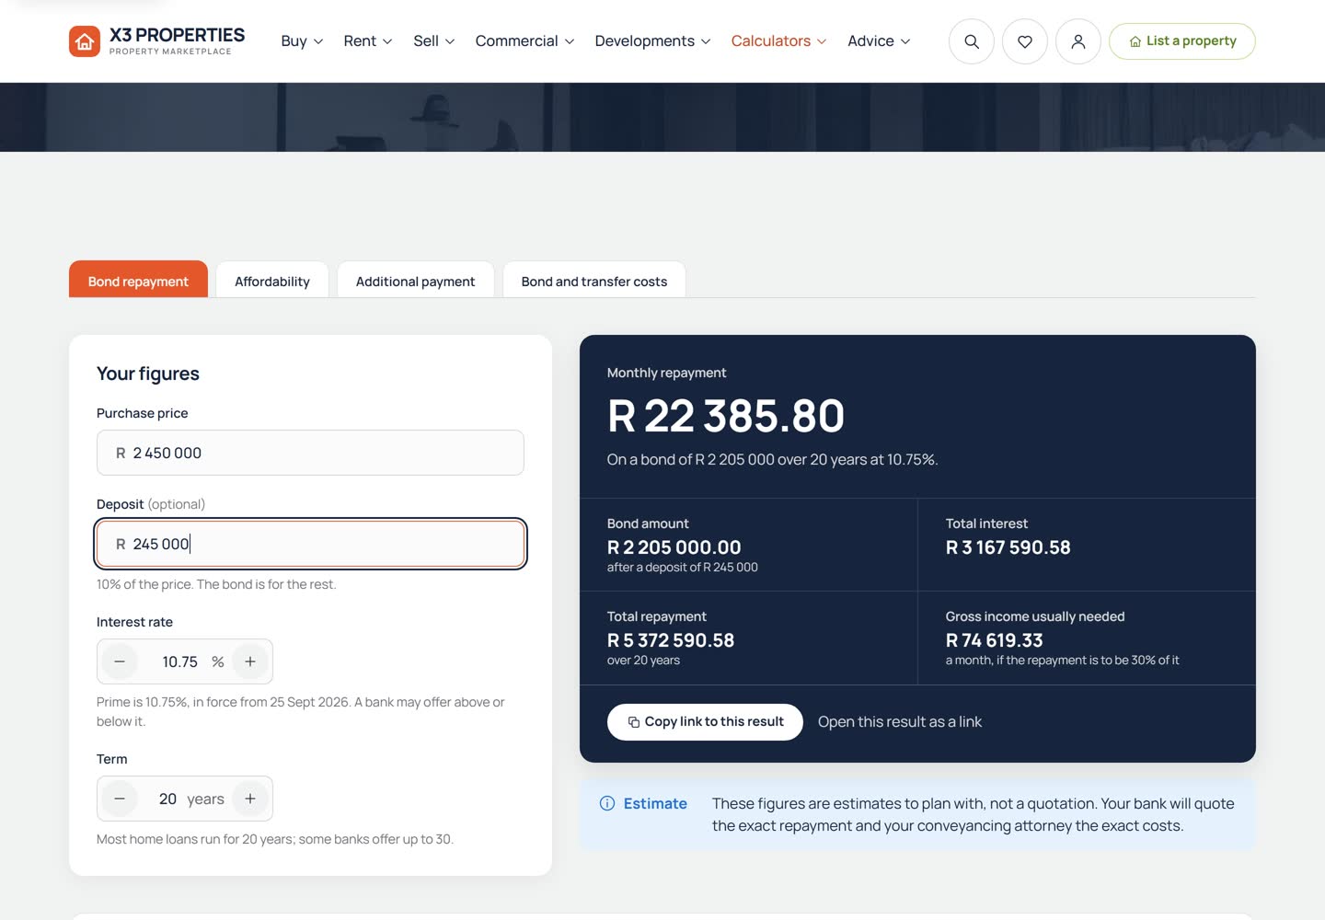Focus the Purchase price input field
1325x920 pixels.
[310, 453]
